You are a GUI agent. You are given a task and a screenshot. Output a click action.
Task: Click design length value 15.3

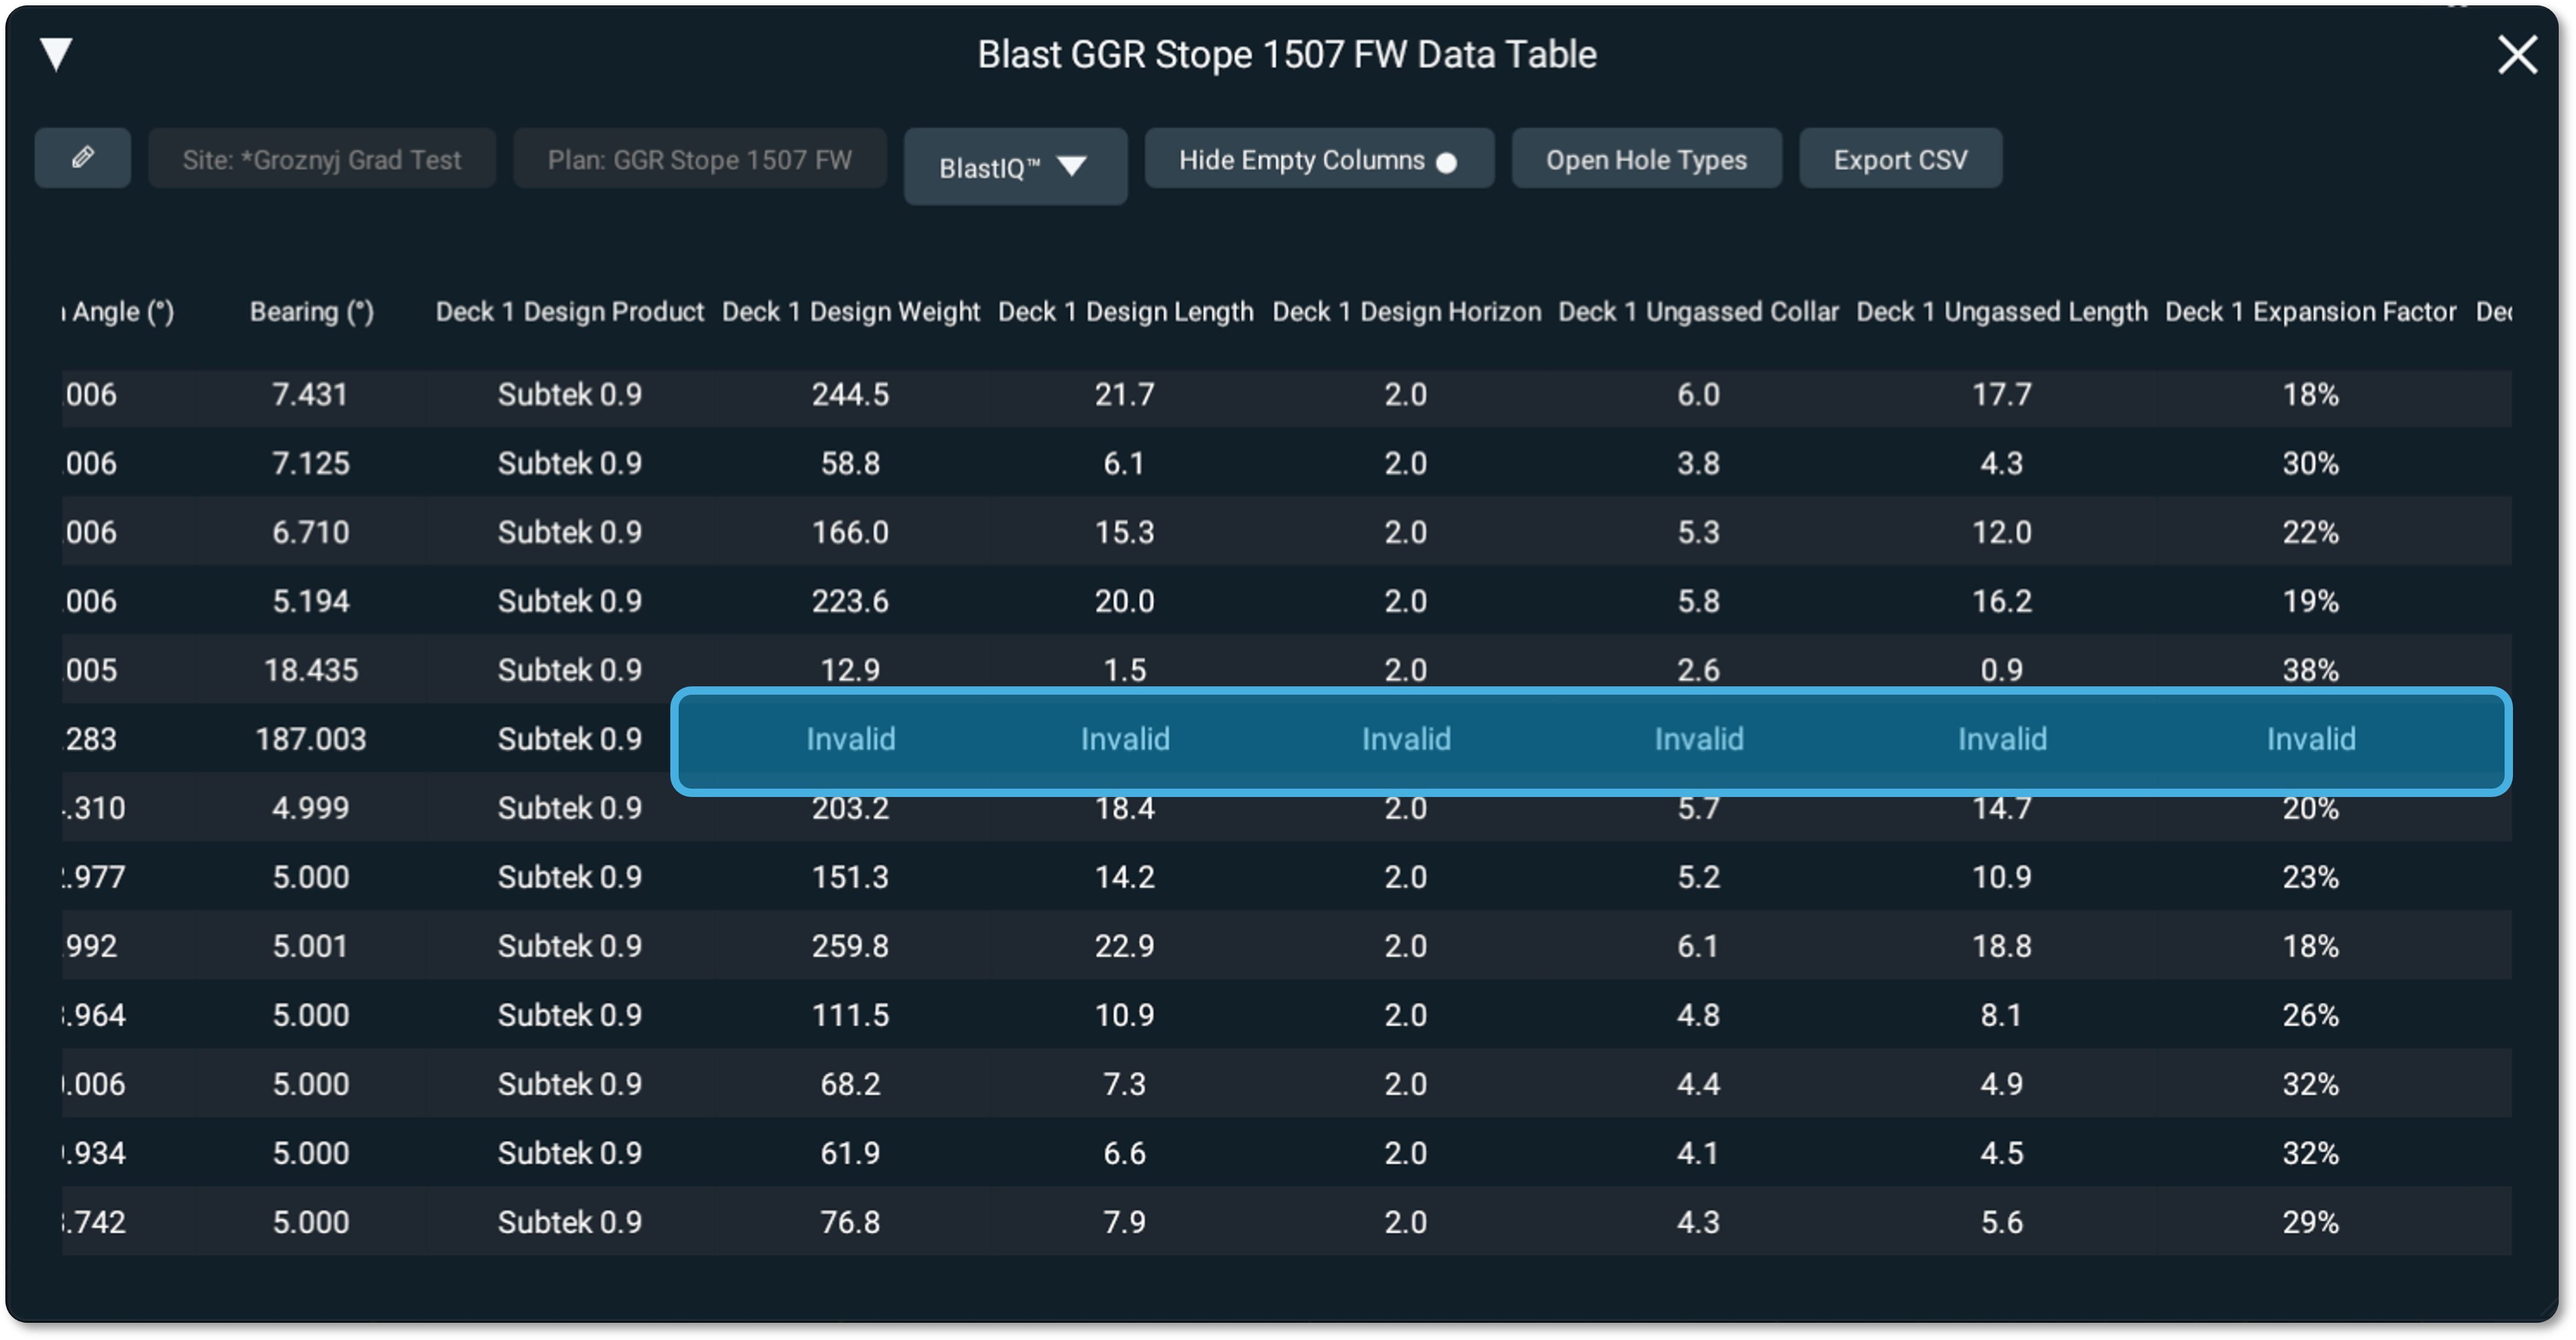1125,532
